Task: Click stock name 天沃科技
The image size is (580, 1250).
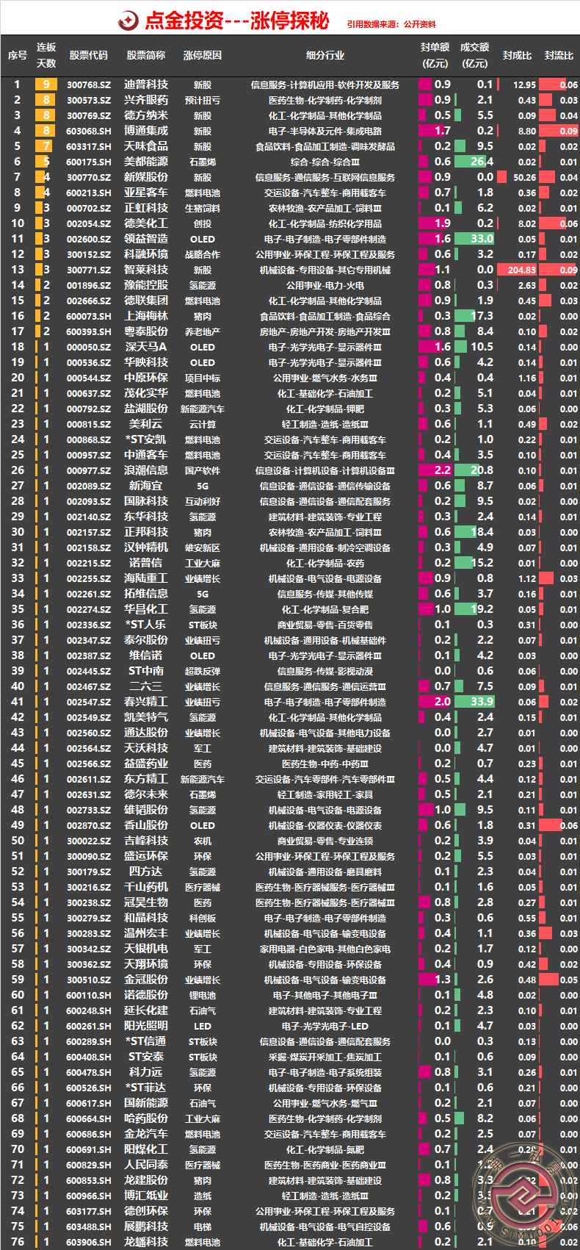Action: (146, 748)
